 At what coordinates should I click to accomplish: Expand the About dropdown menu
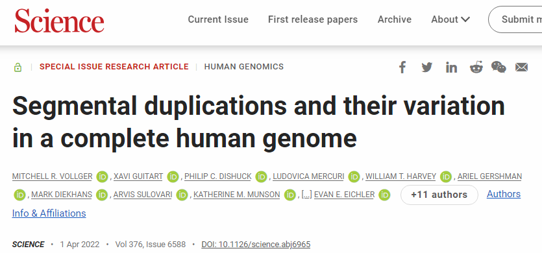click(450, 19)
